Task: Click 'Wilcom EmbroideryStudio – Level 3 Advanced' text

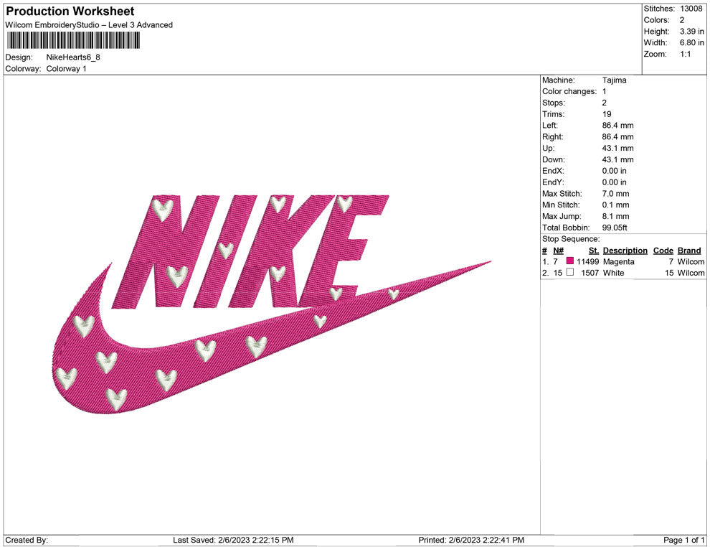Action: (89, 25)
